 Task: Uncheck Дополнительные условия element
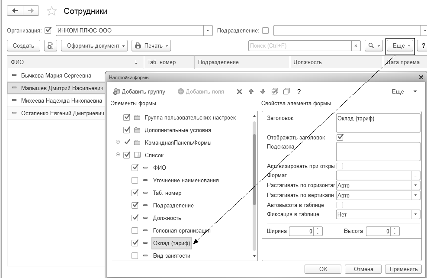click(127, 130)
